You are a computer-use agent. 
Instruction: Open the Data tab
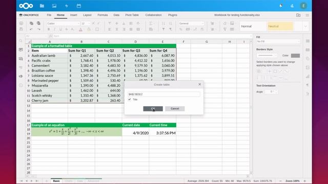[116, 15]
